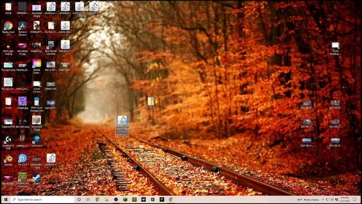This screenshot has width=362, height=204.
Task: Open File Explorer from the taskbar
Action: point(106,199)
